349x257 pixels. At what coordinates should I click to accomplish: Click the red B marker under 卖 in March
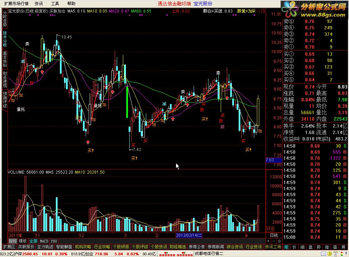pos(221,121)
